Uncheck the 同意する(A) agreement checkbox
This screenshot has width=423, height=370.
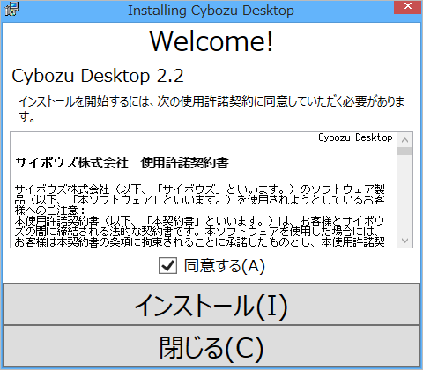[167, 266]
